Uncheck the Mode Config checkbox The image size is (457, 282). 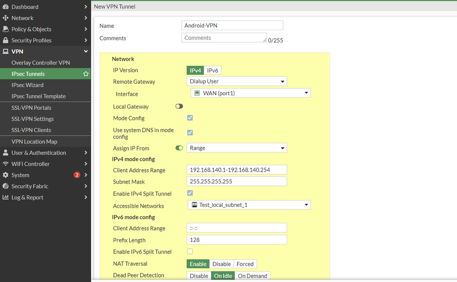[190, 118]
